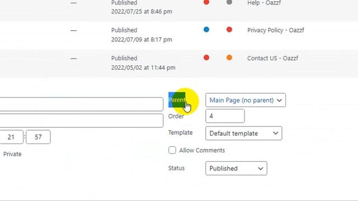The image size is (358, 201).
Task: Open the Status dropdown showing Published
Action: pyautogui.click(x=236, y=169)
